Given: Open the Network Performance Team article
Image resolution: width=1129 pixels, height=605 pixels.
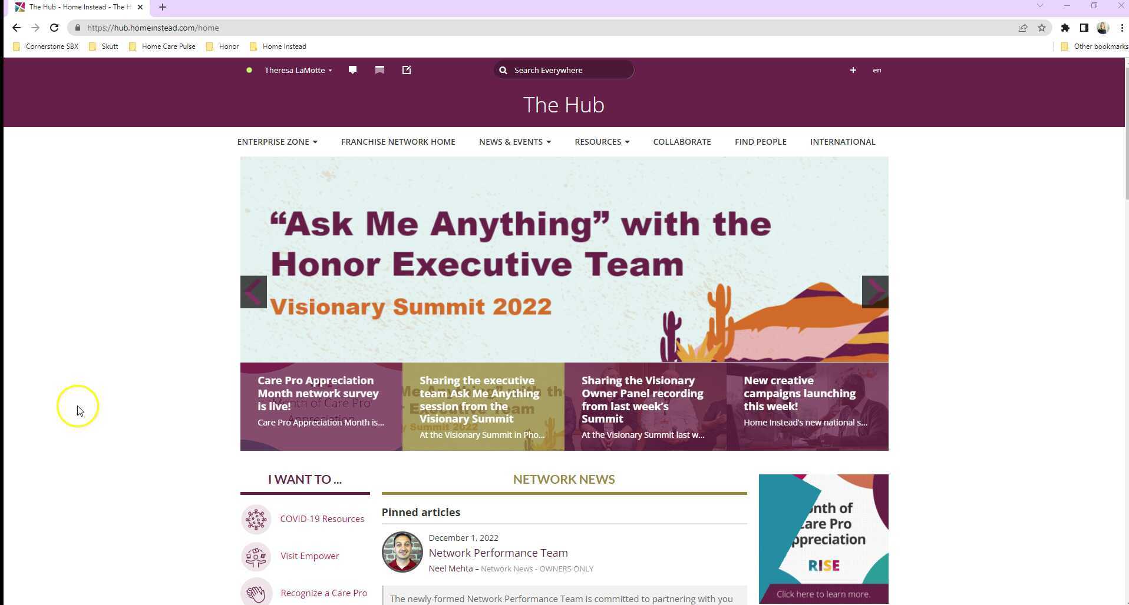Looking at the screenshot, I should click(x=498, y=553).
